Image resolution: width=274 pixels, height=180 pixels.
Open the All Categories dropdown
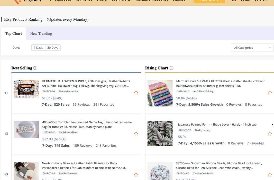pyautogui.click(x=252, y=48)
